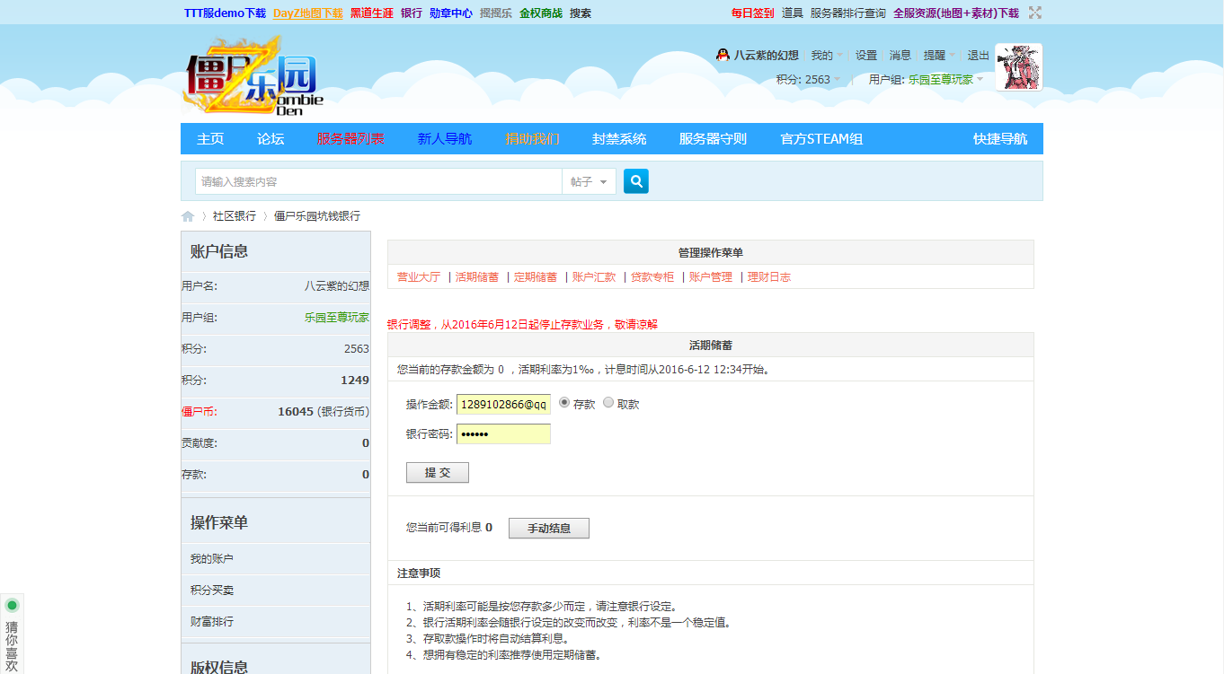The width and height of the screenshot is (1224, 674).
Task: Open the TTT服demo下载 link
Action: pyautogui.click(x=225, y=13)
